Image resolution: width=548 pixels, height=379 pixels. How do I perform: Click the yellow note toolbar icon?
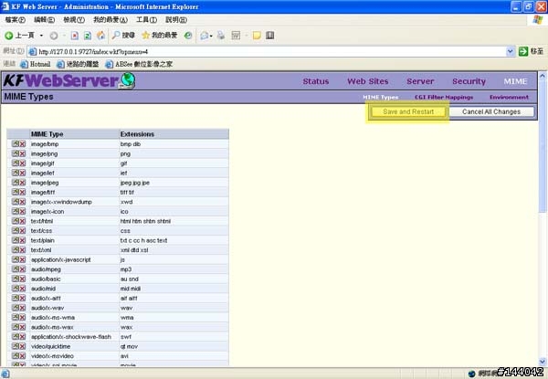tap(257, 36)
